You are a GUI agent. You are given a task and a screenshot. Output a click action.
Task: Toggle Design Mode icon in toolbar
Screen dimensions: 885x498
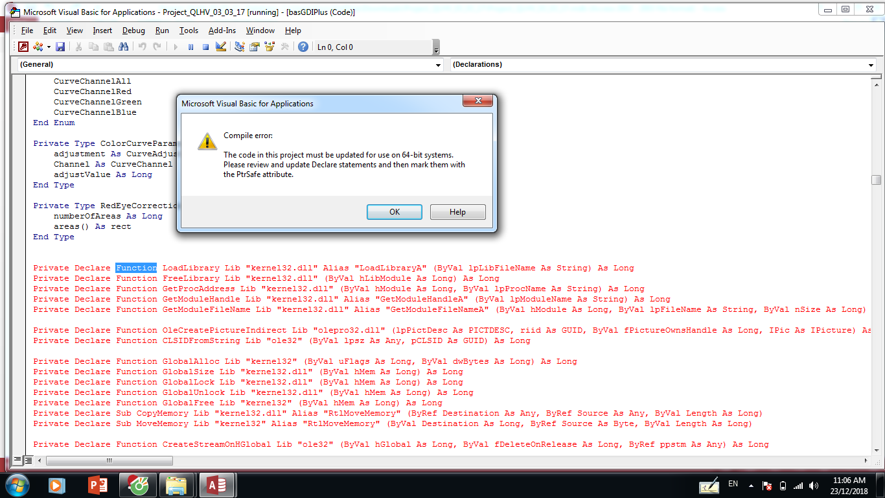(x=221, y=47)
